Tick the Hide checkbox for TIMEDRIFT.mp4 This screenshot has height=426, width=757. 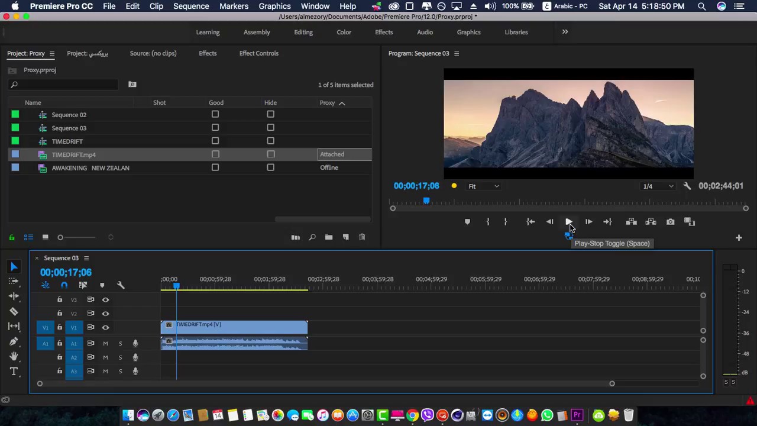(270, 154)
